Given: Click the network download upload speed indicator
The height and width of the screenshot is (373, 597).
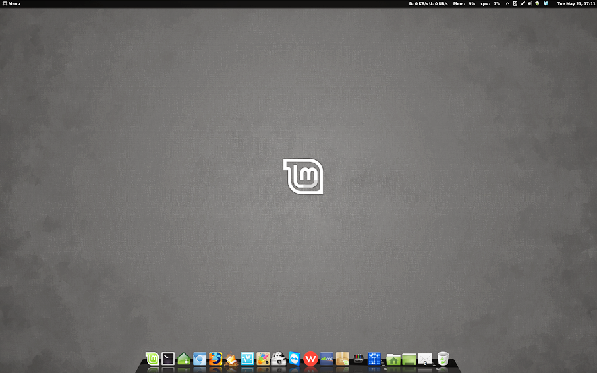Looking at the screenshot, I should click(x=428, y=3).
